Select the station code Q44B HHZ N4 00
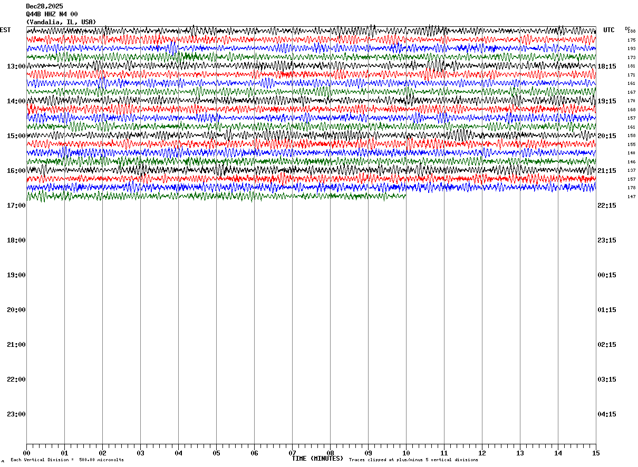 point(52,14)
